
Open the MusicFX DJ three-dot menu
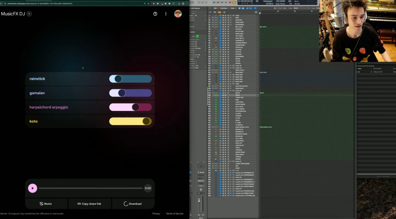[166, 14]
